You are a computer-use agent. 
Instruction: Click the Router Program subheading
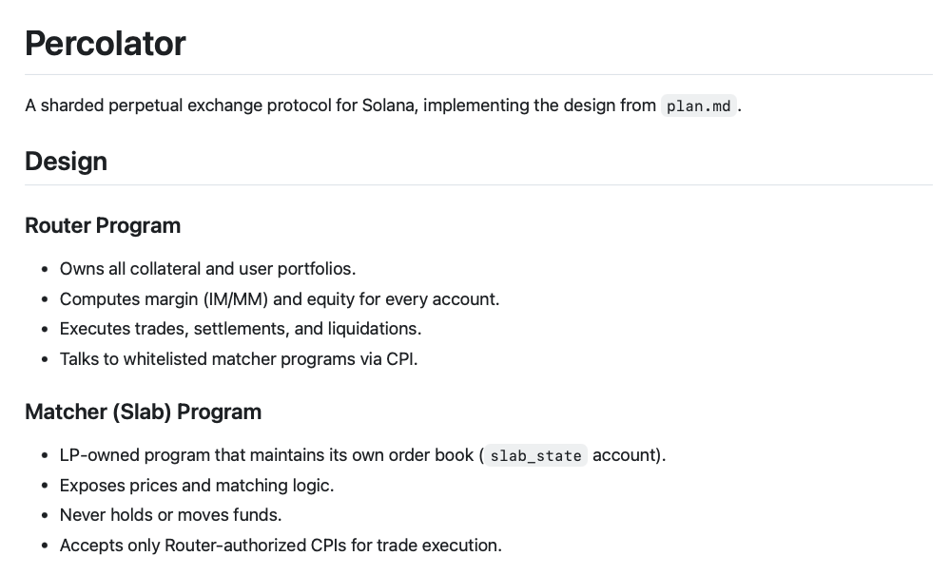[103, 225]
